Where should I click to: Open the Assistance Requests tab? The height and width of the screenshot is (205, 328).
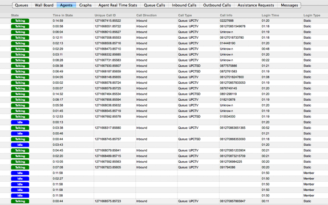pos(256,5)
